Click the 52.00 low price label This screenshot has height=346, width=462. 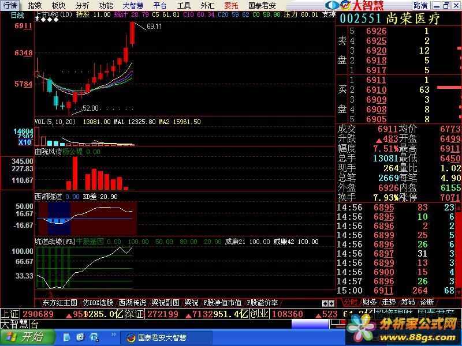tap(91, 108)
